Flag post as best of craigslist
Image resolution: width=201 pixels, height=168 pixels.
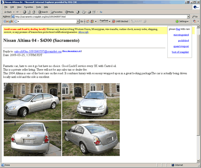pos(180,52)
